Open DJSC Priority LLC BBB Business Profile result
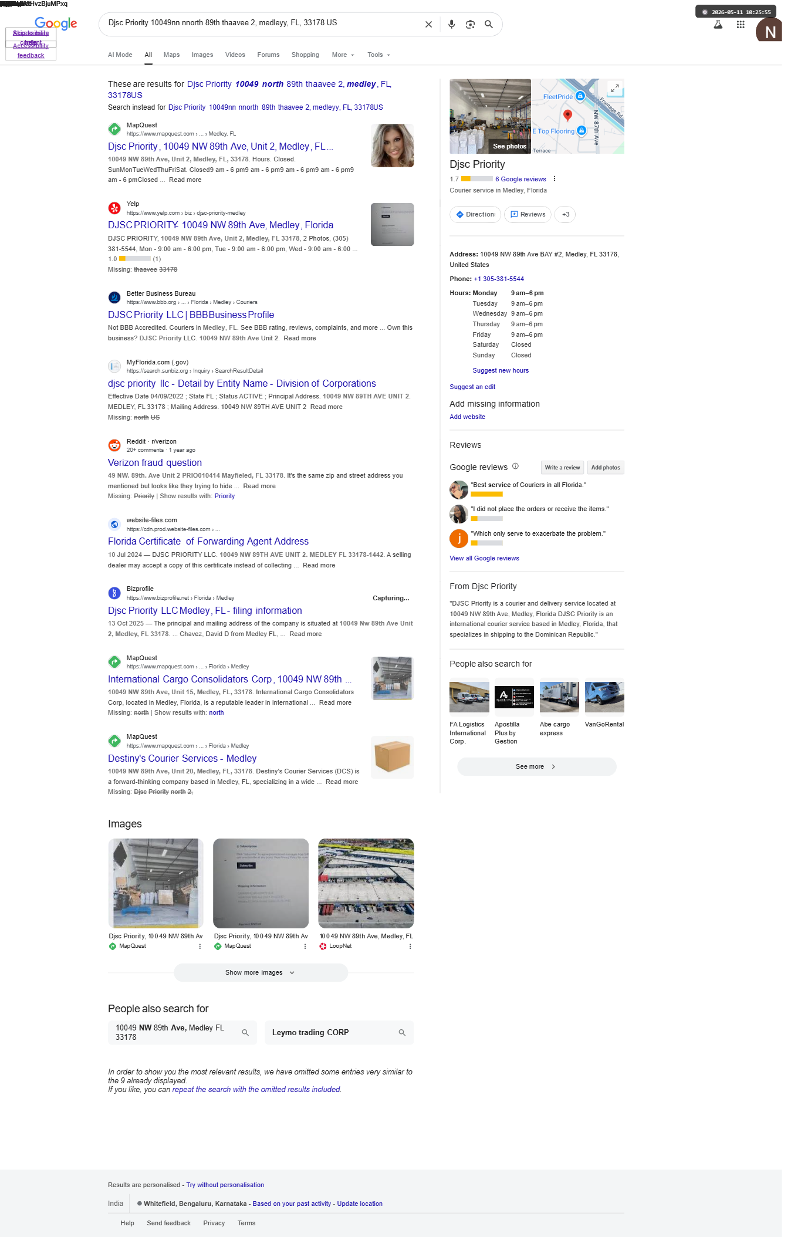The image size is (791, 1237). click(x=191, y=315)
